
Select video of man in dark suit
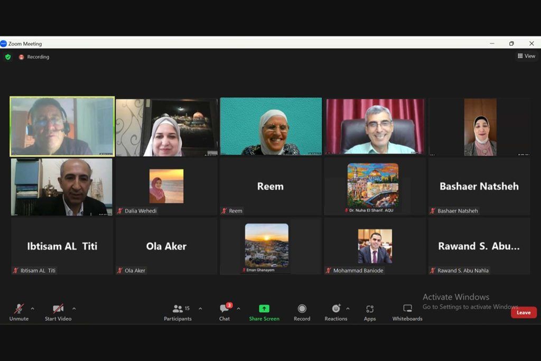click(62, 187)
